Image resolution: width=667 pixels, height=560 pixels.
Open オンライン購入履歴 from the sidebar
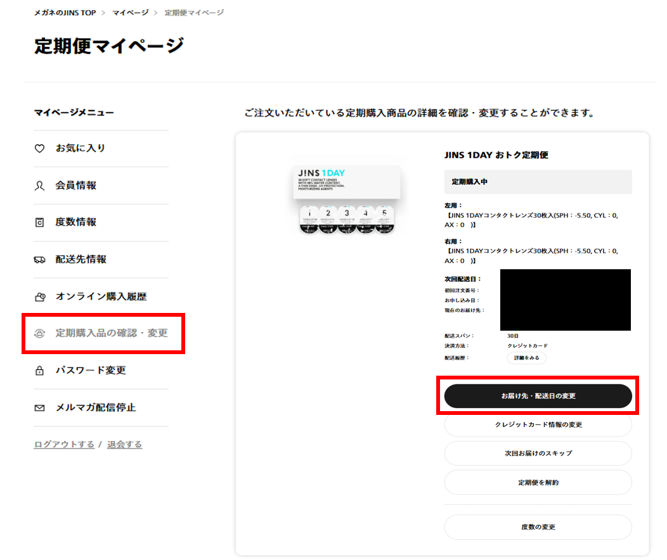tap(101, 296)
